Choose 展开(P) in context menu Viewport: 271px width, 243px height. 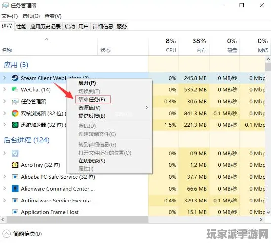(109, 83)
